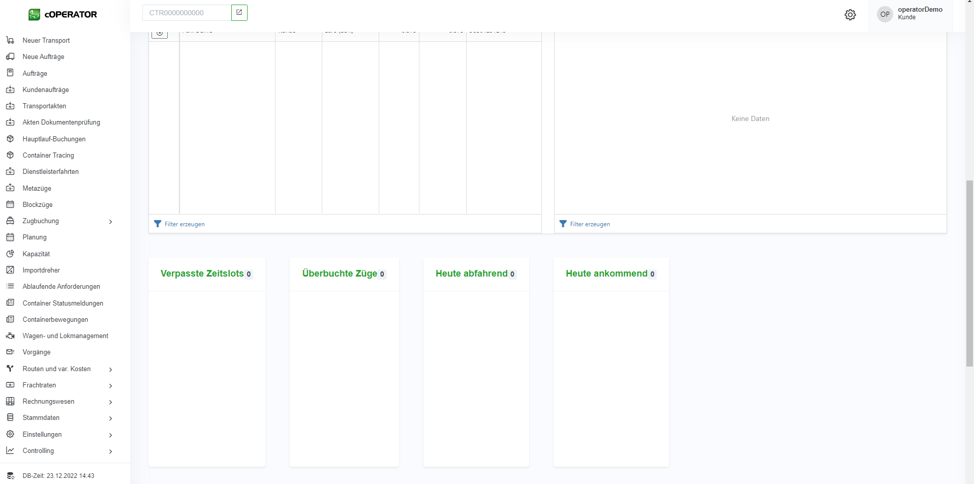974x484 pixels.
Task: Click the OP user avatar
Action: [x=885, y=14]
